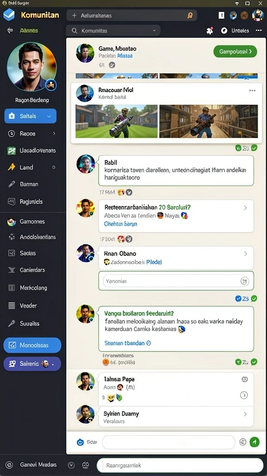Open Game, Mbuntao post avatar

[85, 53]
